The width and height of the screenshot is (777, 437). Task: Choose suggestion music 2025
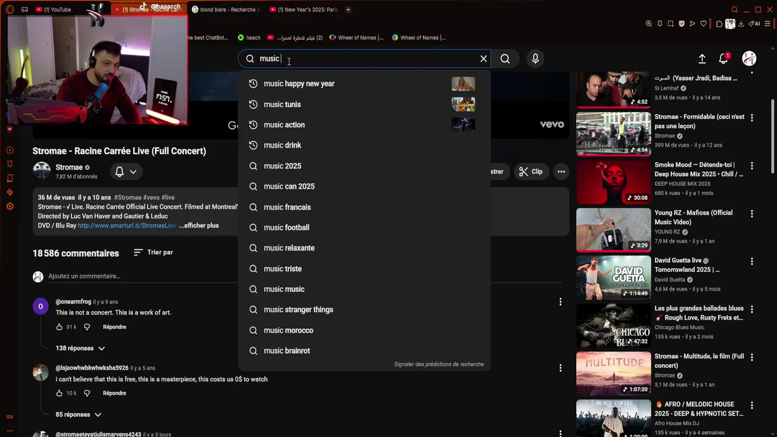(364, 166)
